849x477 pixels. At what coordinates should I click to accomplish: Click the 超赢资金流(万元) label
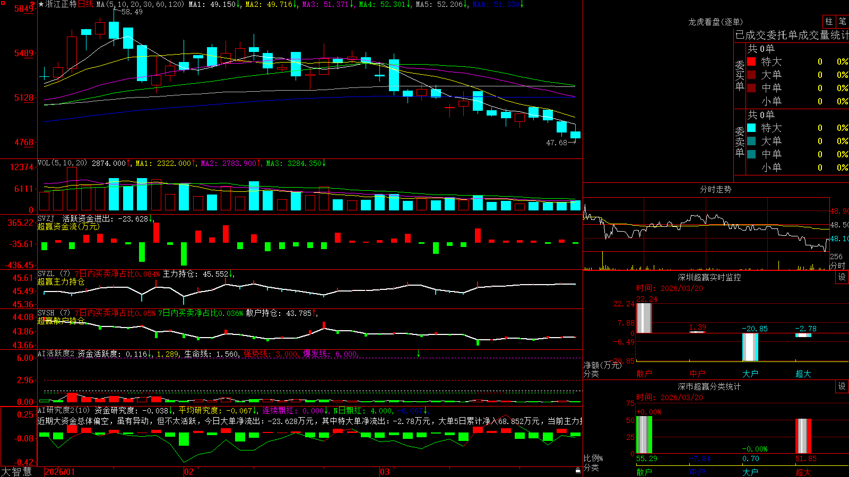[68, 226]
